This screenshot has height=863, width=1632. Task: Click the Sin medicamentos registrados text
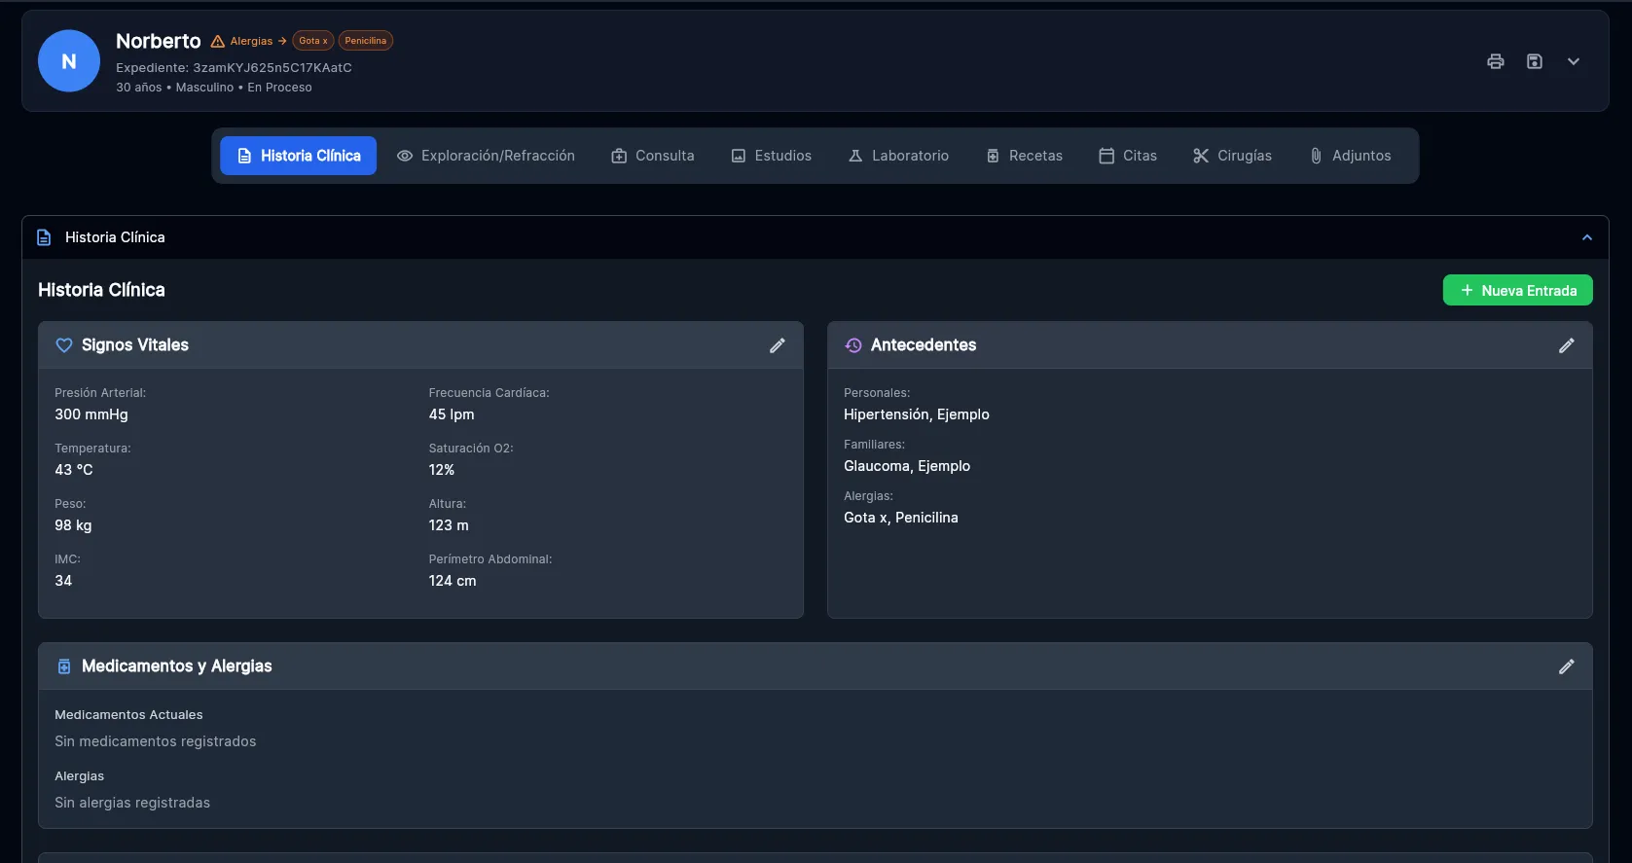pos(156,741)
